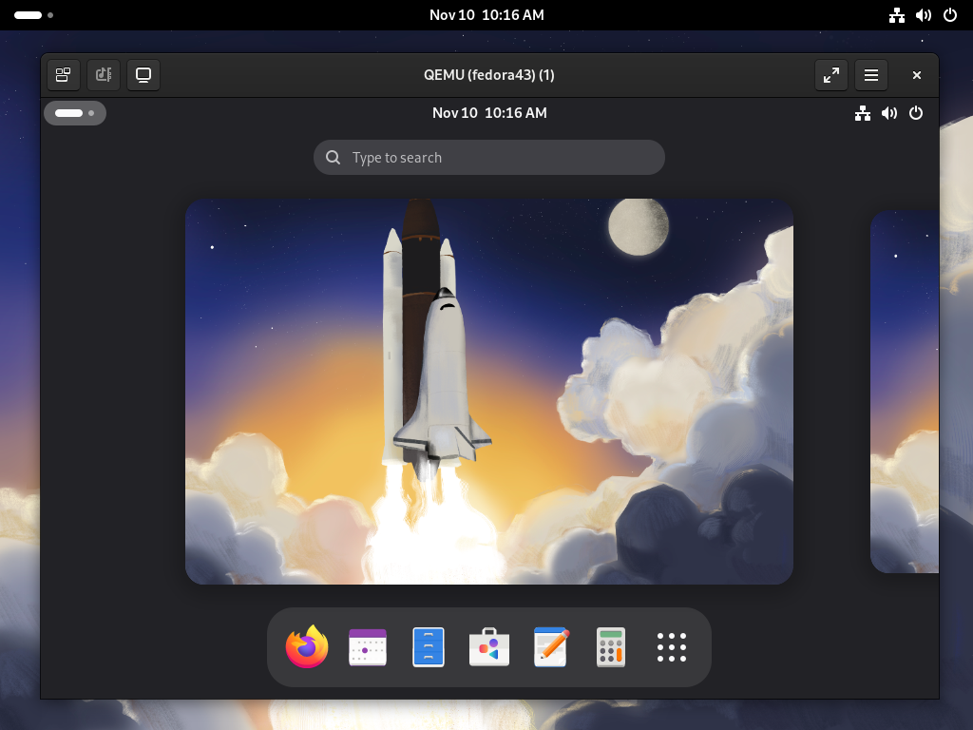Open the Files manager from the dock

pos(429,647)
